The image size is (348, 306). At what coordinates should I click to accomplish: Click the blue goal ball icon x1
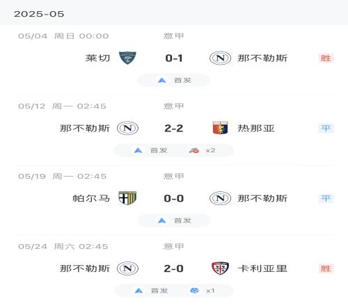194,291
